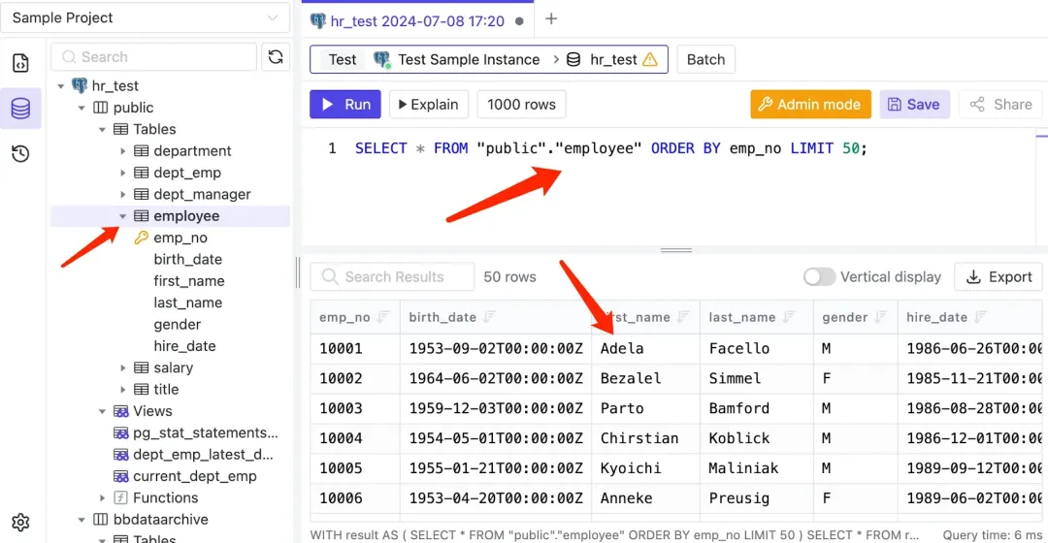Sort by last_name column icon
Image resolution: width=1048 pixels, height=543 pixels.
(789, 317)
